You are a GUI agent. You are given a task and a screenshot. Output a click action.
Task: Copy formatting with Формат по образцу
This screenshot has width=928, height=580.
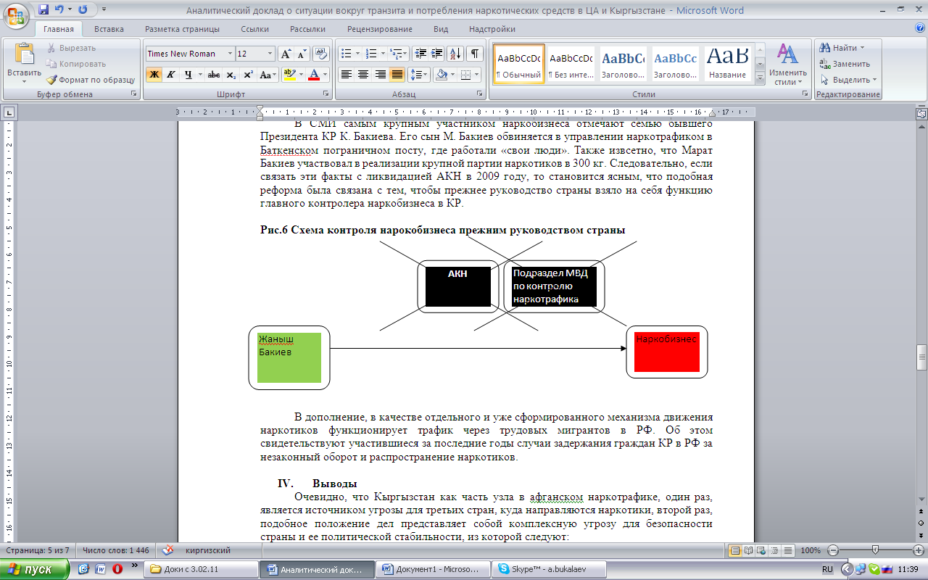(x=91, y=80)
